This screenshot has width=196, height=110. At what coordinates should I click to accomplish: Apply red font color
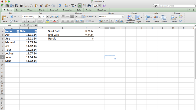point(54,21)
